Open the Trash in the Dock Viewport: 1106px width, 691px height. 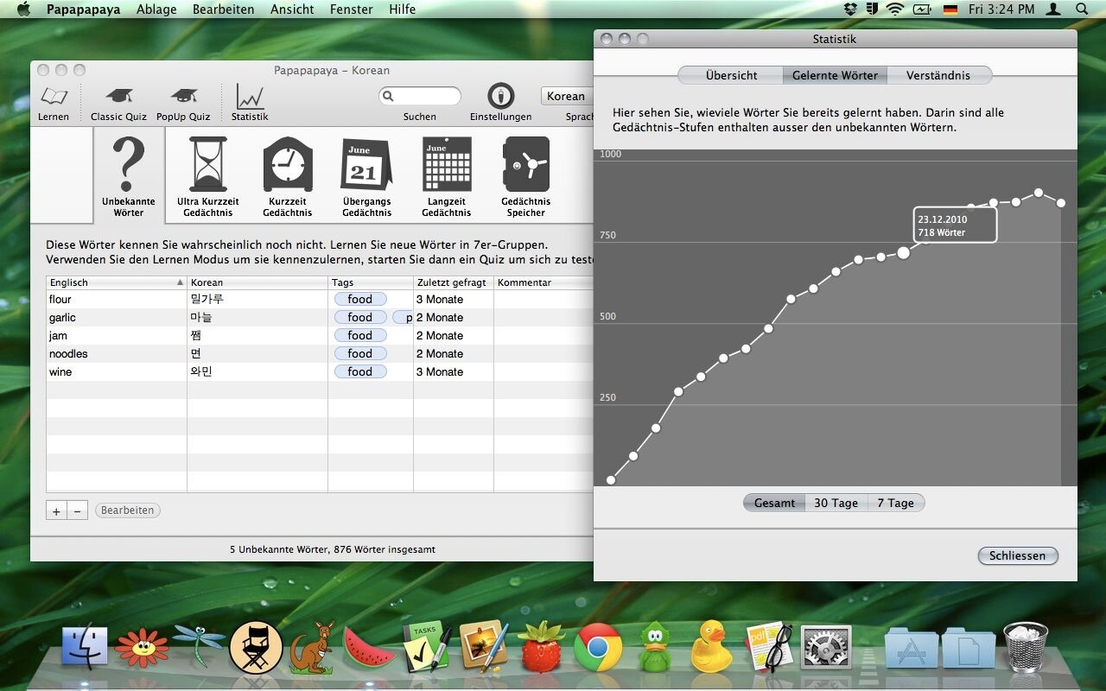(x=1026, y=648)
